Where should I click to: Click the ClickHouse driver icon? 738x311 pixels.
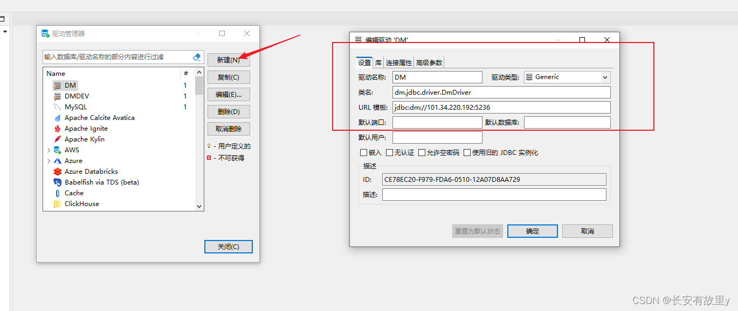[57, 204]
